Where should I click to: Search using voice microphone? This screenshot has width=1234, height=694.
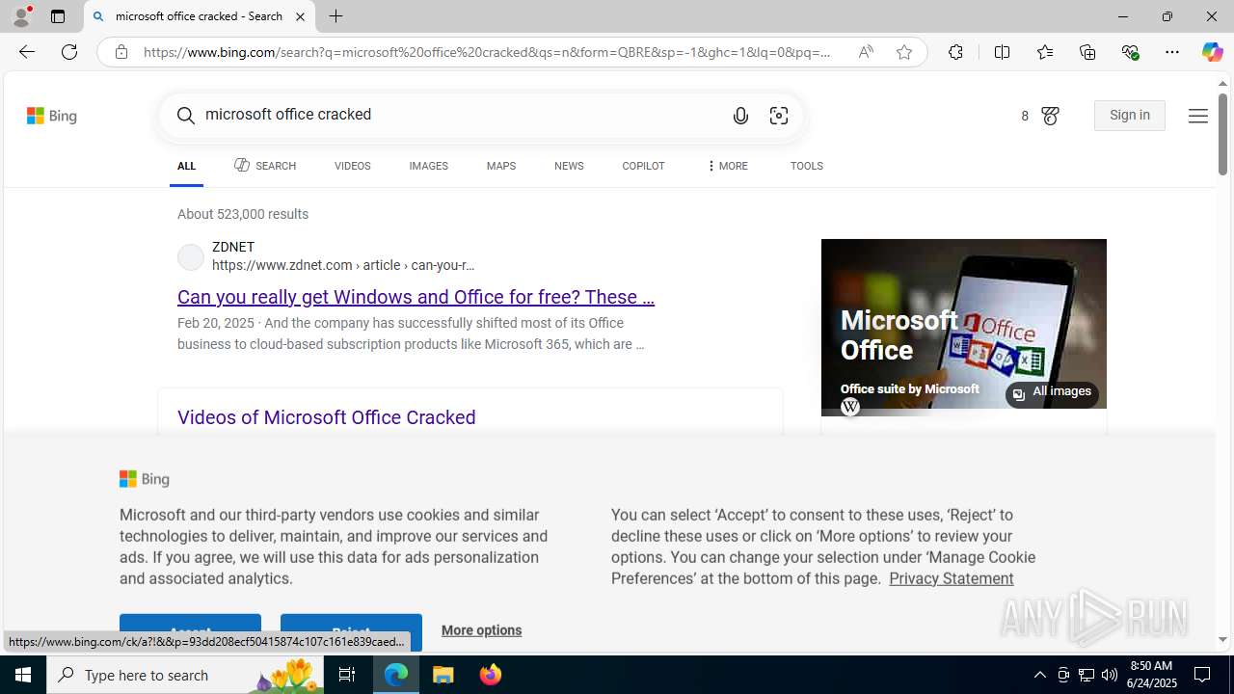point(740,116)
